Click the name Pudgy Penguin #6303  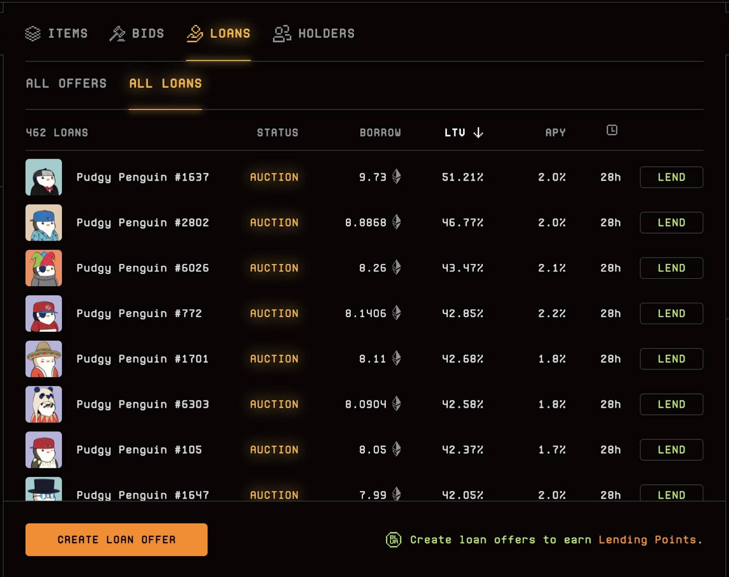143,404
